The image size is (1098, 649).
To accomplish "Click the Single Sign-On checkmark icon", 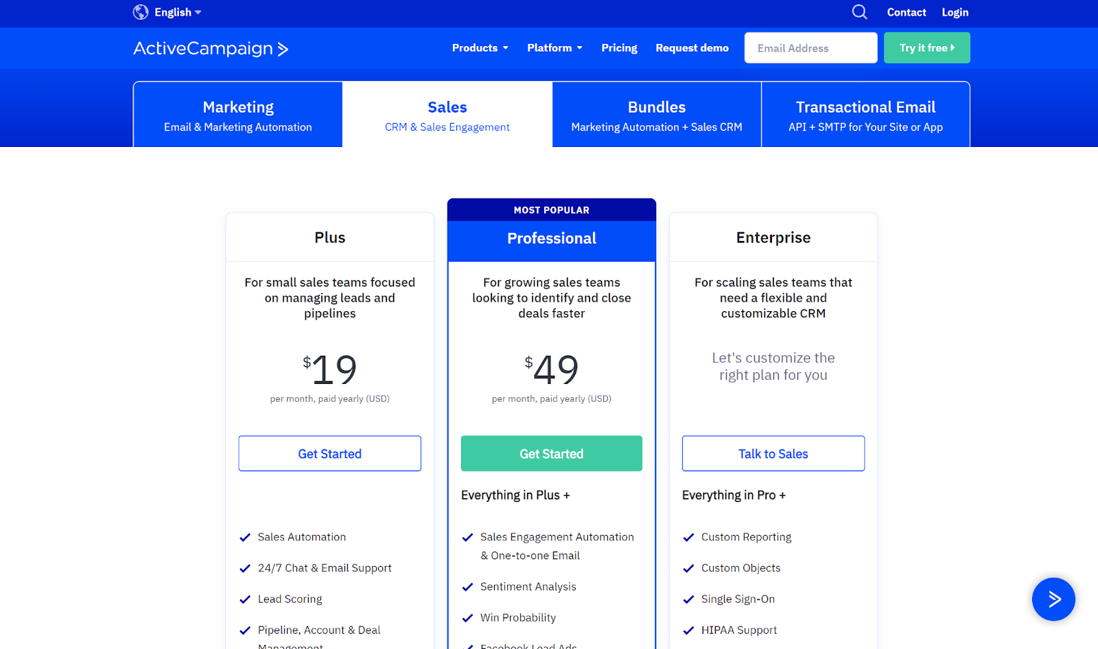I will [688, 600].
